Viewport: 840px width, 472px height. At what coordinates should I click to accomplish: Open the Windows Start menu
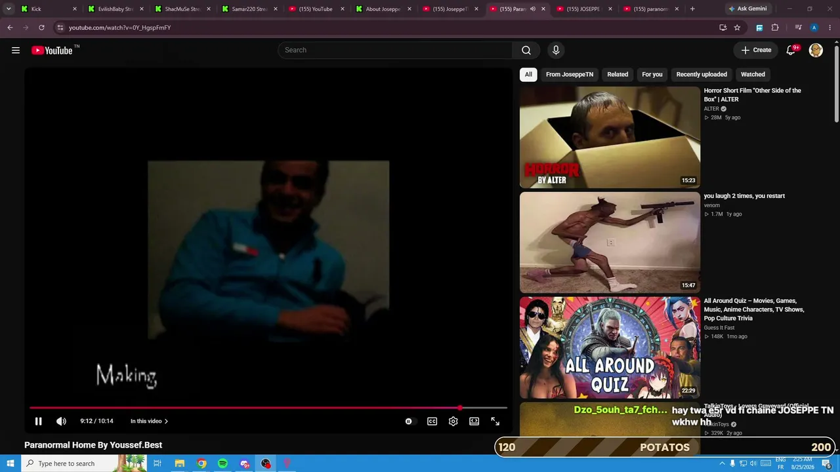10,463
